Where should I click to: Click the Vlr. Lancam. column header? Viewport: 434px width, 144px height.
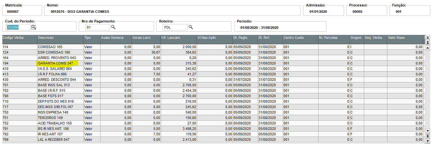(179, 40)
